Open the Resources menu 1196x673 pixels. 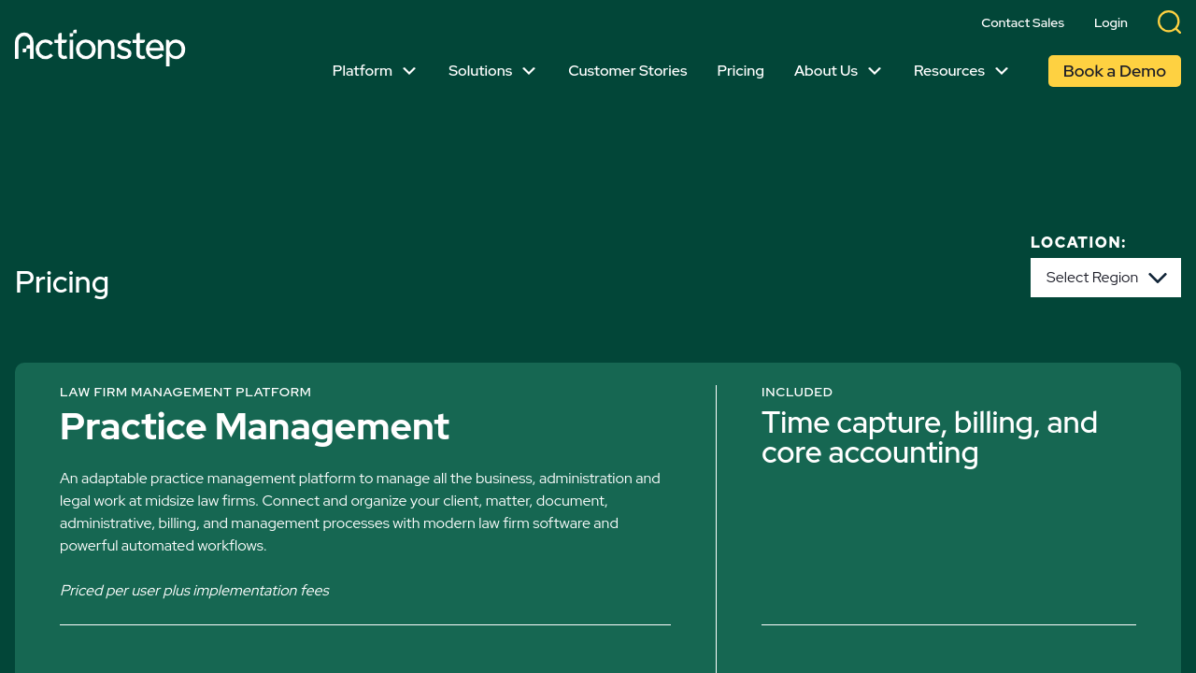(949, 71)
